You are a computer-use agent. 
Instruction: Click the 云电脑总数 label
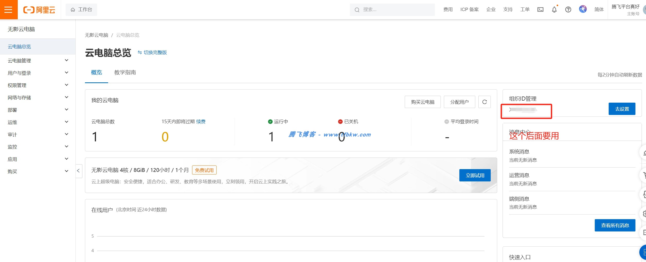103,122
